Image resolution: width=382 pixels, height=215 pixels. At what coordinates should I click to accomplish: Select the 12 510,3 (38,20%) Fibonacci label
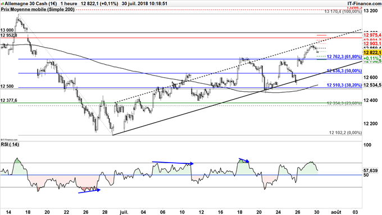[344, 85]
